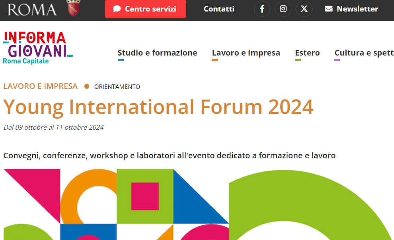Image resolution: width=394 pixels, height=240 pixels.
Task: Open the X social icon
Action: click(304, 9)
